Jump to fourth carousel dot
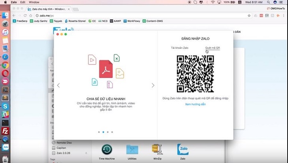Screen dimensions: 288x163 (112, 132)
